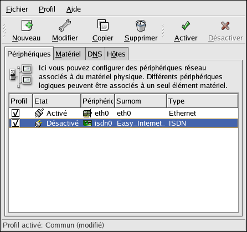Click the green Activer checkmark icon
The height and width of the screenshot is (232, 247).
coord(186,25)
